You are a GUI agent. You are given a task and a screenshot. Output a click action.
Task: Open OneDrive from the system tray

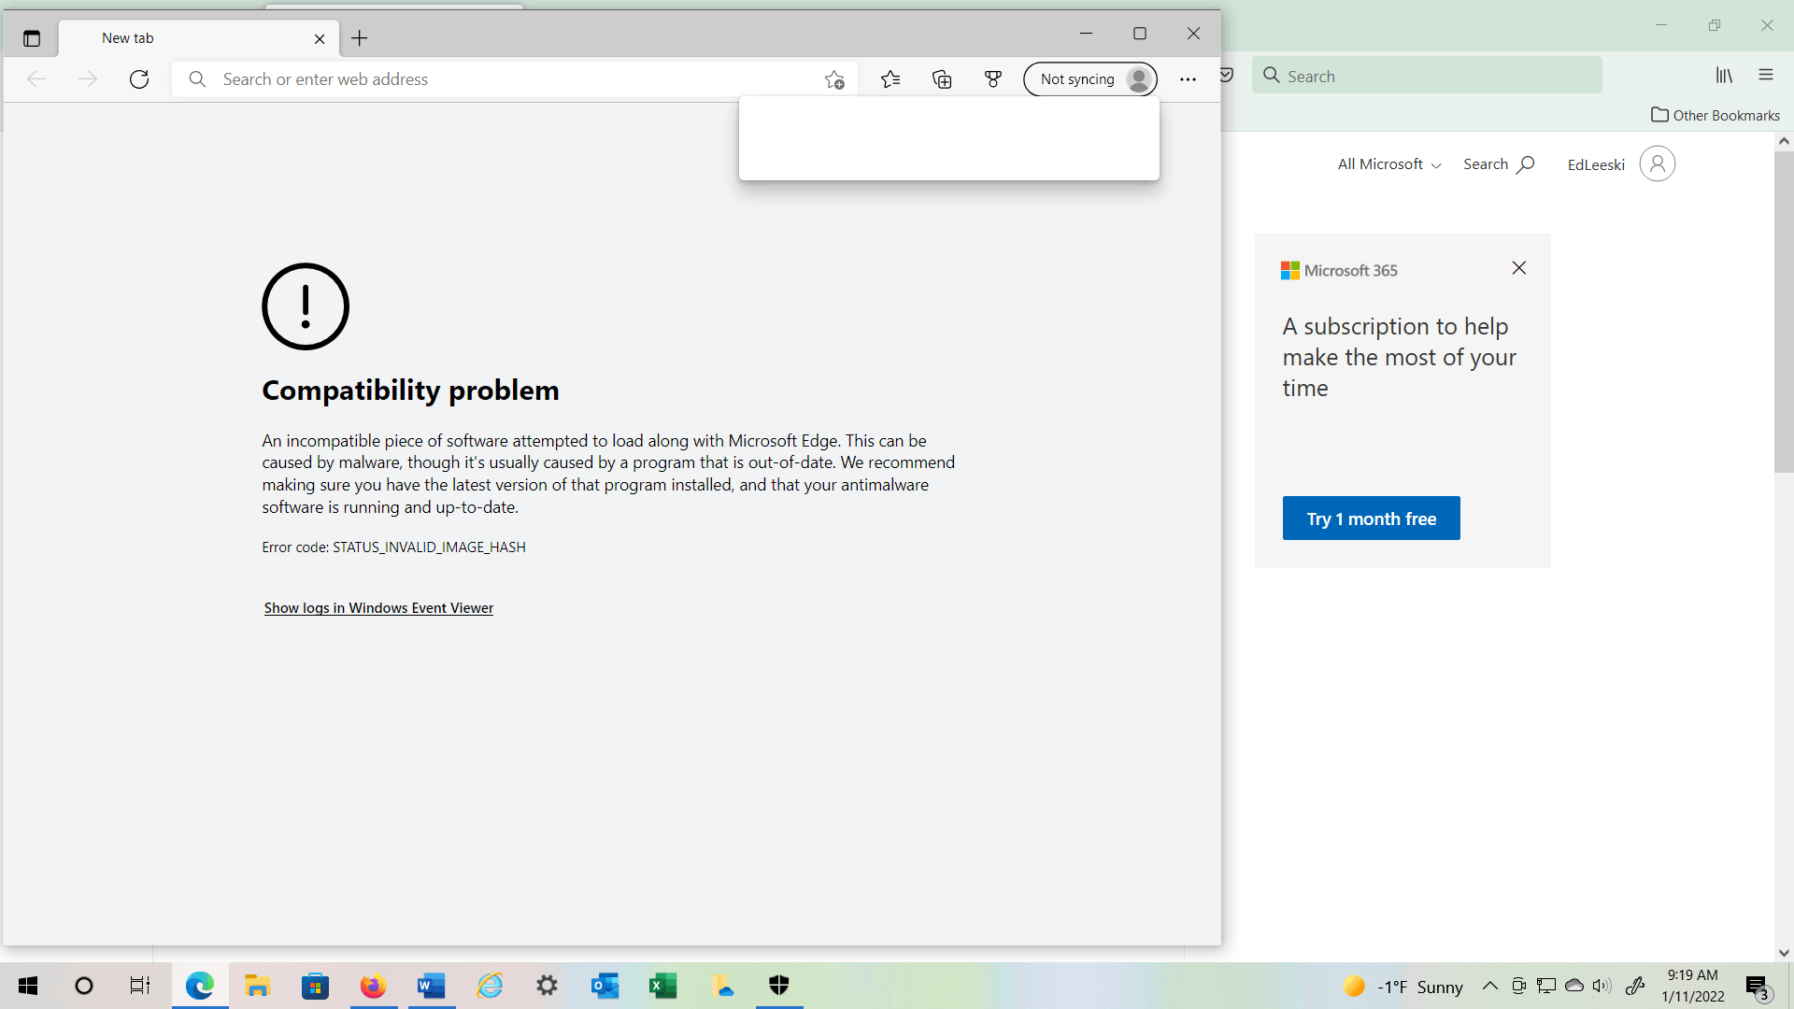tap(1575, 986)
